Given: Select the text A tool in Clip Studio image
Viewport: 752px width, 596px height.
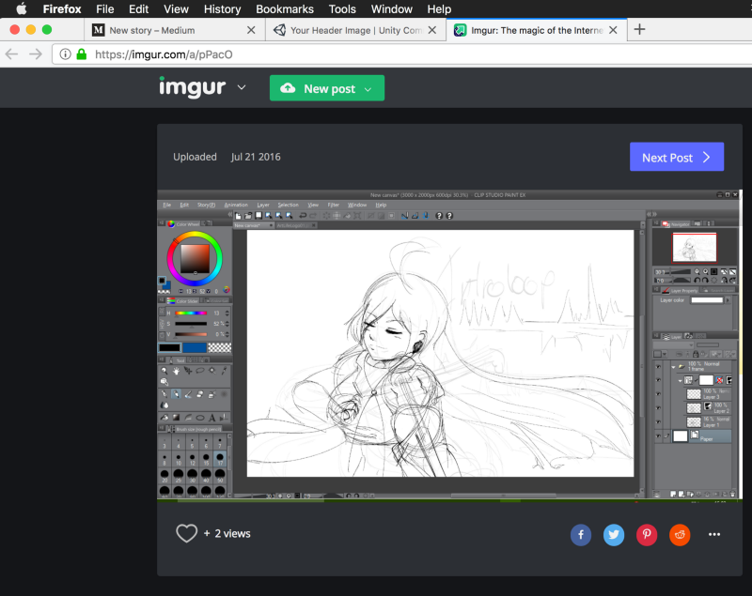Looking at the screenshot, I should 212,418.
